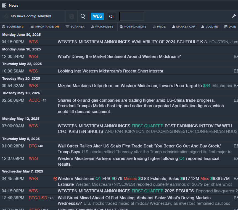Click the favorite star for news config
This screenshot has width=238, height=210.
(x=6, y=16)
